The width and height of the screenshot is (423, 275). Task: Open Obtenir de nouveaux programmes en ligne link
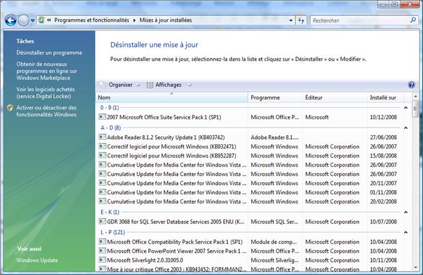point(47,71)
